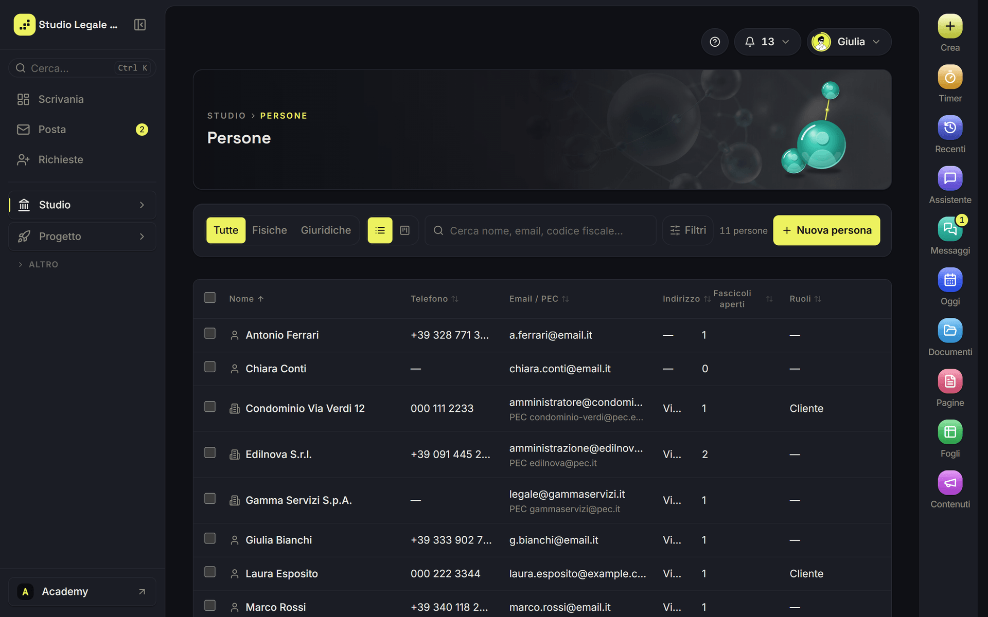
Task: Click the help question mark icon
Action: pos(715,42)
